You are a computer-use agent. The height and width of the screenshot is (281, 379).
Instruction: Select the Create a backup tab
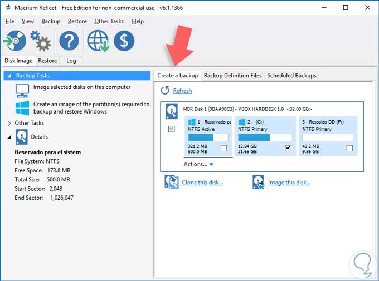[x=178, y=76]
